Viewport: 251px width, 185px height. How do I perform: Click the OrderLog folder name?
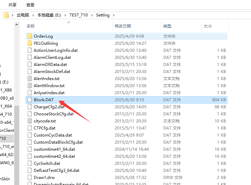[43, 36]
